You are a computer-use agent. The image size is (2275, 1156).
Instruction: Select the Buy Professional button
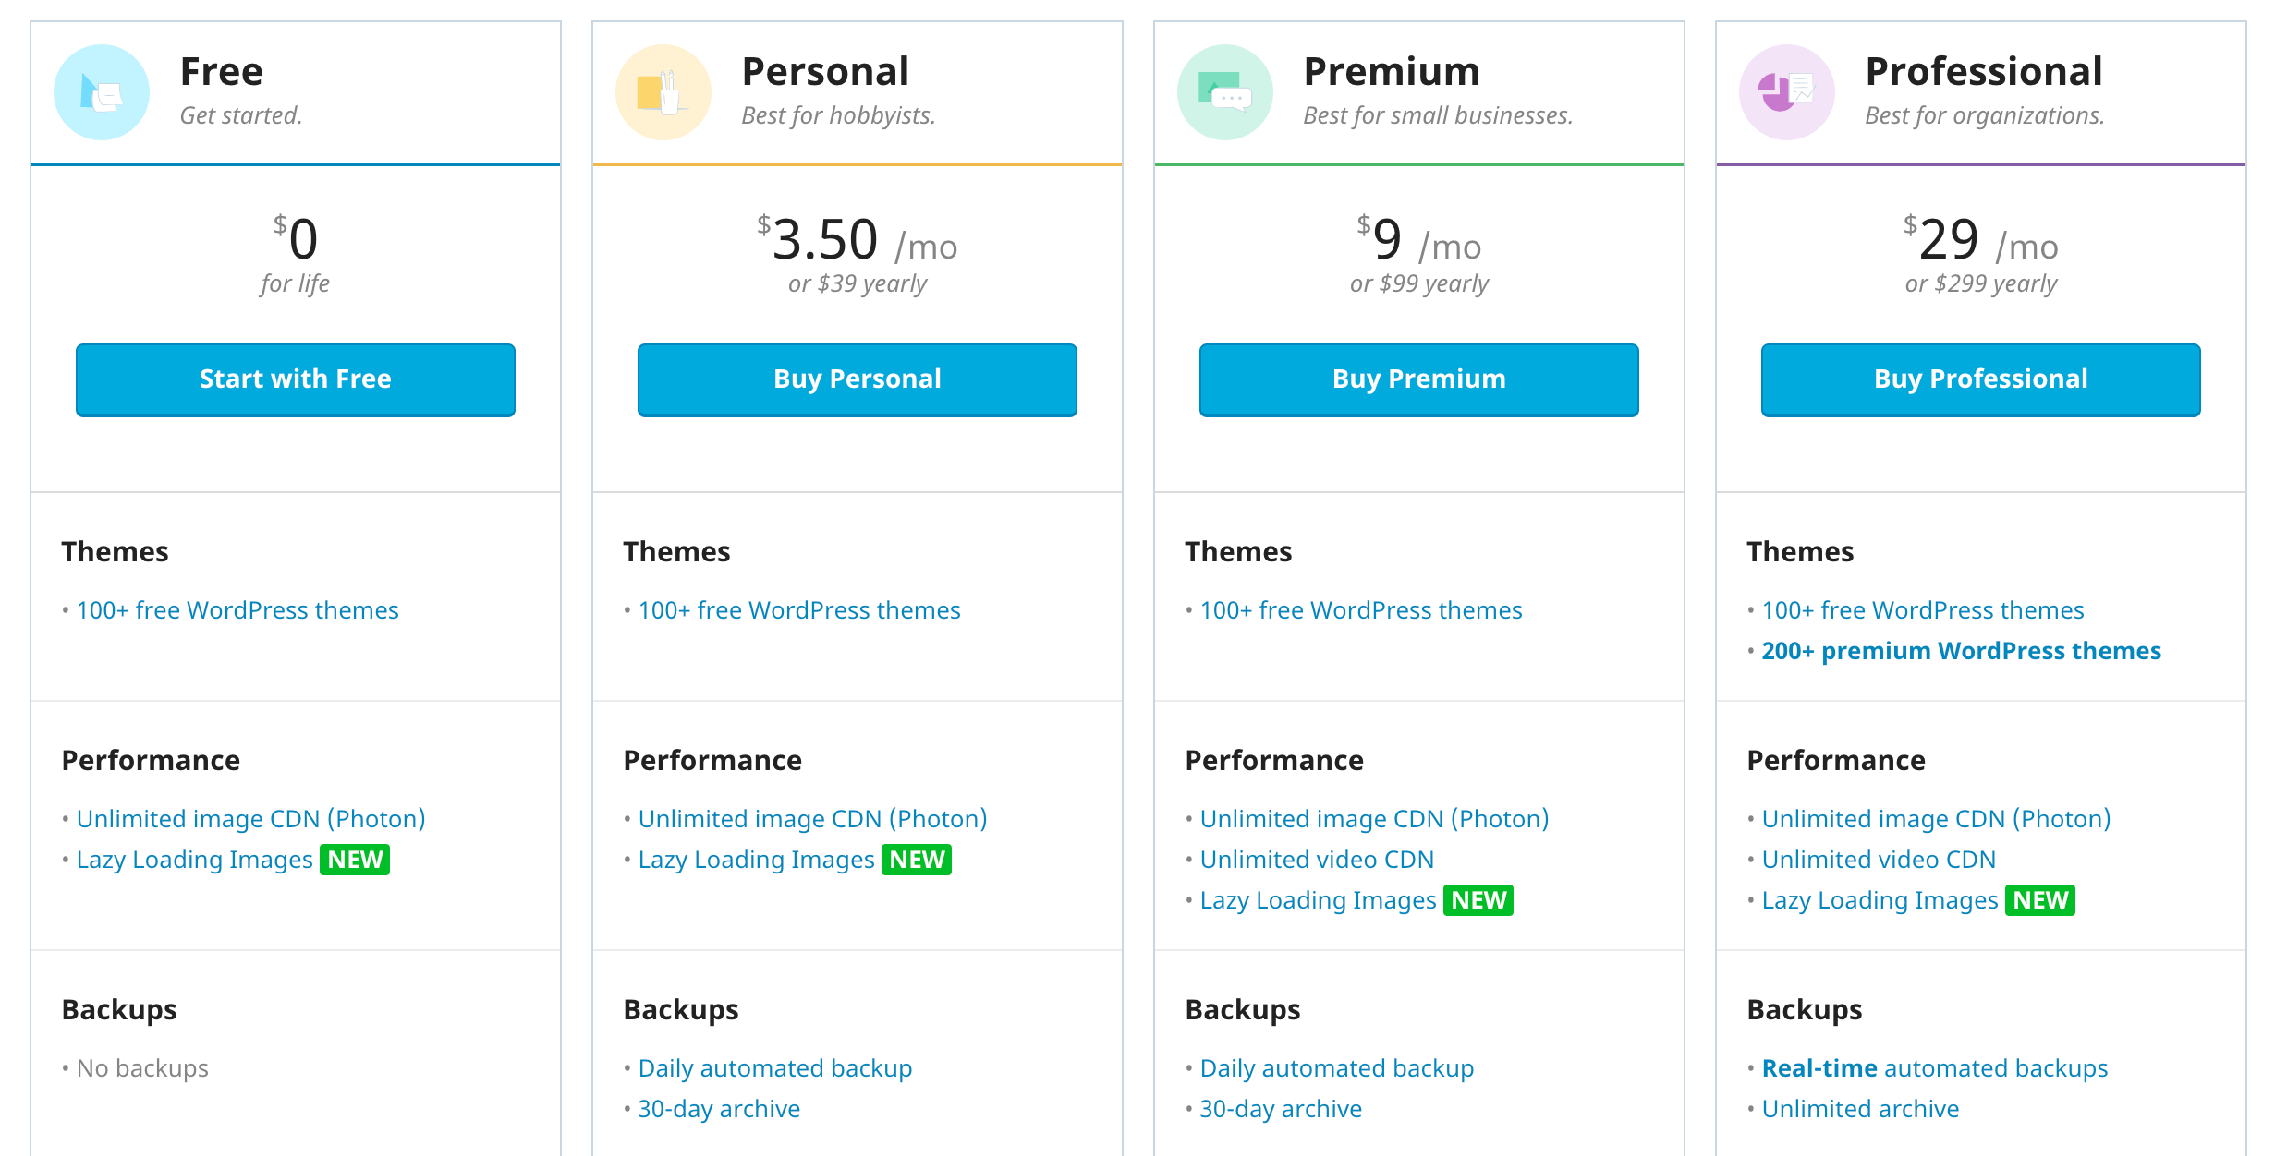click(x=1980, y=379)
